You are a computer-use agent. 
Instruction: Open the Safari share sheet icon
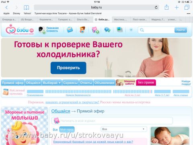click(x=166, y=7)
